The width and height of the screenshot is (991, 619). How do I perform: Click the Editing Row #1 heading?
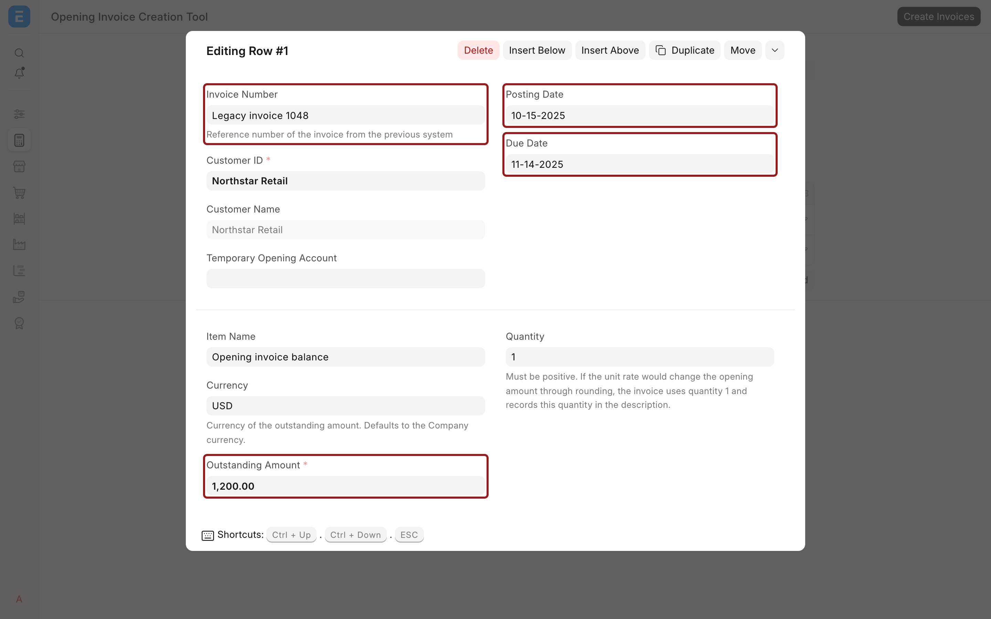(247, 51)
